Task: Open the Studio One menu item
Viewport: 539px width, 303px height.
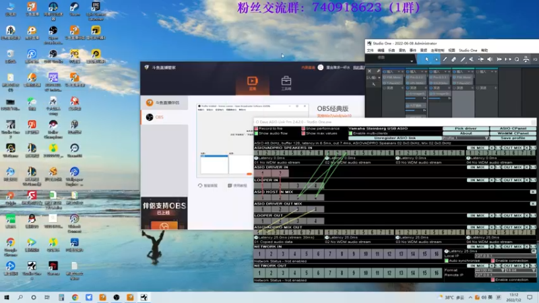Action: click(468, 50)
